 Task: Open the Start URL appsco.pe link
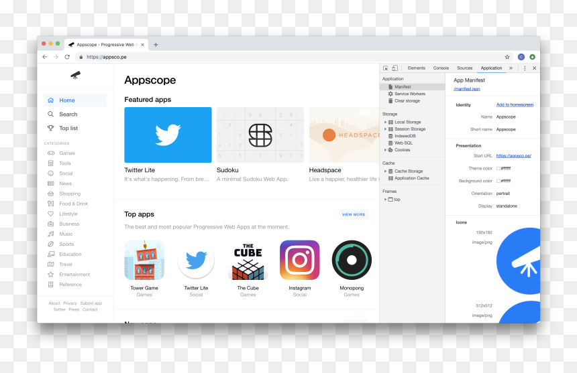514,156
